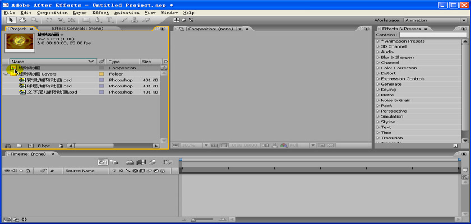This screenshot has width=471, height=224.
Task: Click the solo column header in Timeline
Action: pyautogui.click(x=21, y=171)
